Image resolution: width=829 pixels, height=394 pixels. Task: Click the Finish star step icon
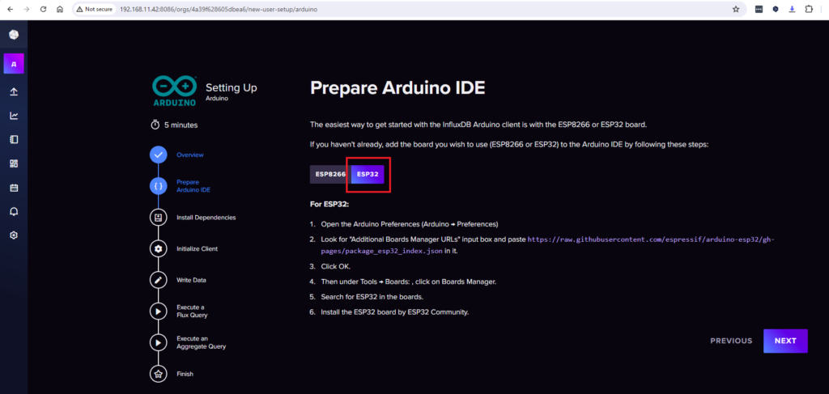[158, 374]
